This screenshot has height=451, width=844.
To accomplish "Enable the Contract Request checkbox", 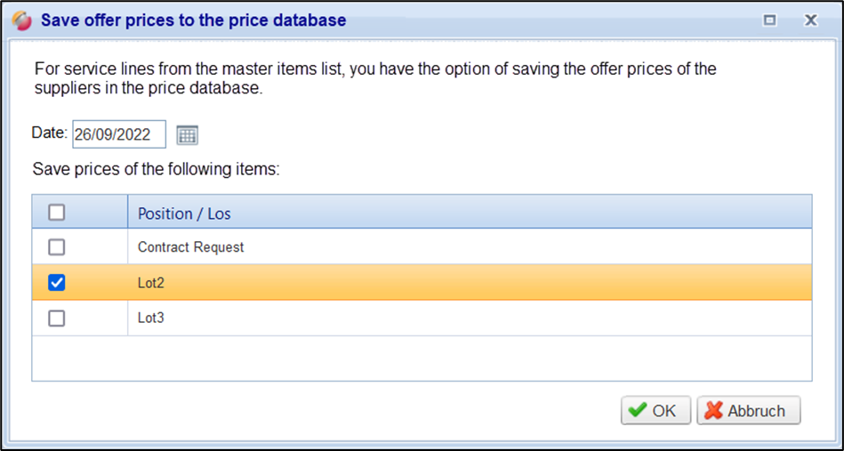I will click(57, 246).
